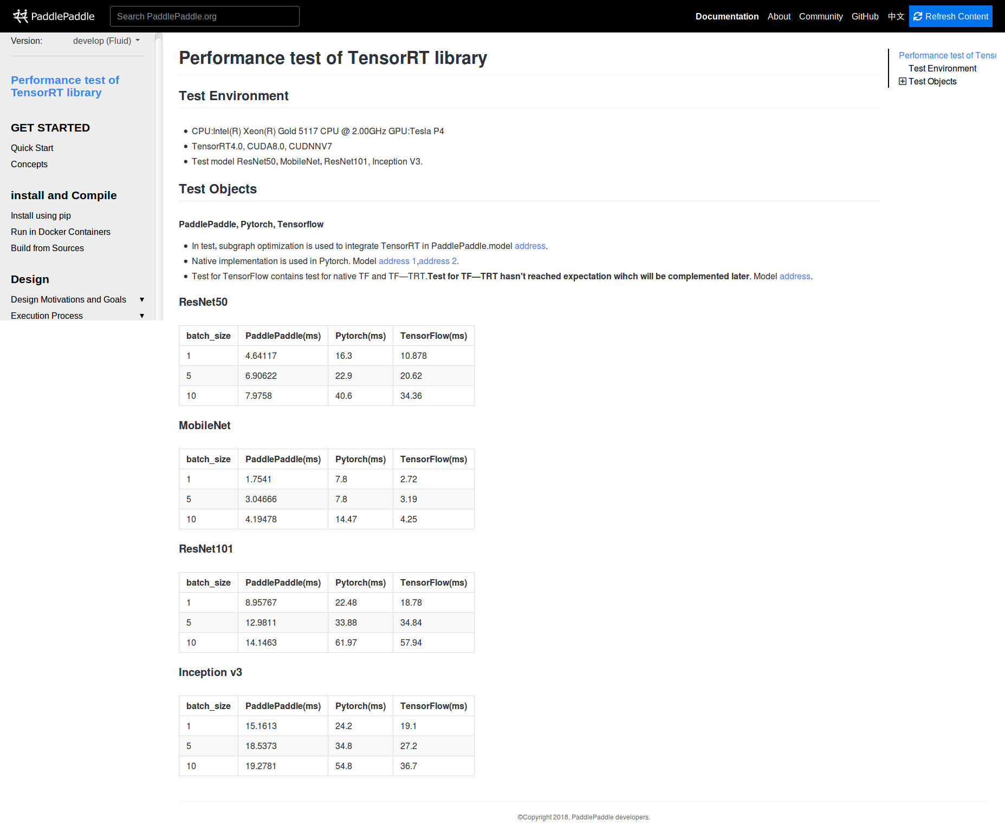Image resolution: width=1005 pixels, height=833 pixels.
Task: Open the TensorFlow model address link
Action: click(795, 276)
